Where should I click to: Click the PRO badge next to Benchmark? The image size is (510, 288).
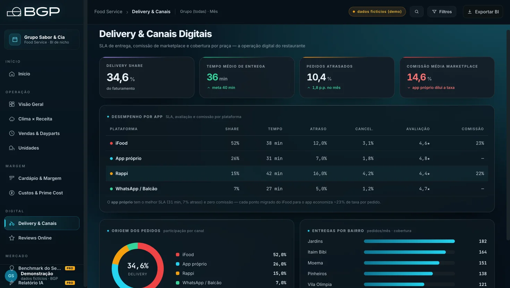(x=70, y=268)
